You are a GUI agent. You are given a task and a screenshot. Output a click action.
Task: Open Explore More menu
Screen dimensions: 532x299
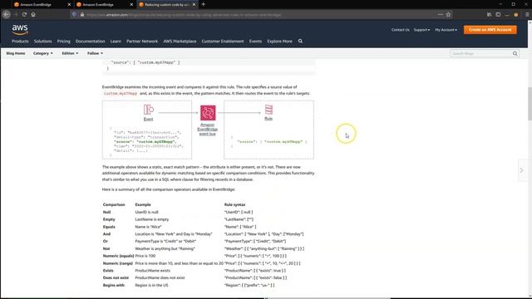[279, 41]
